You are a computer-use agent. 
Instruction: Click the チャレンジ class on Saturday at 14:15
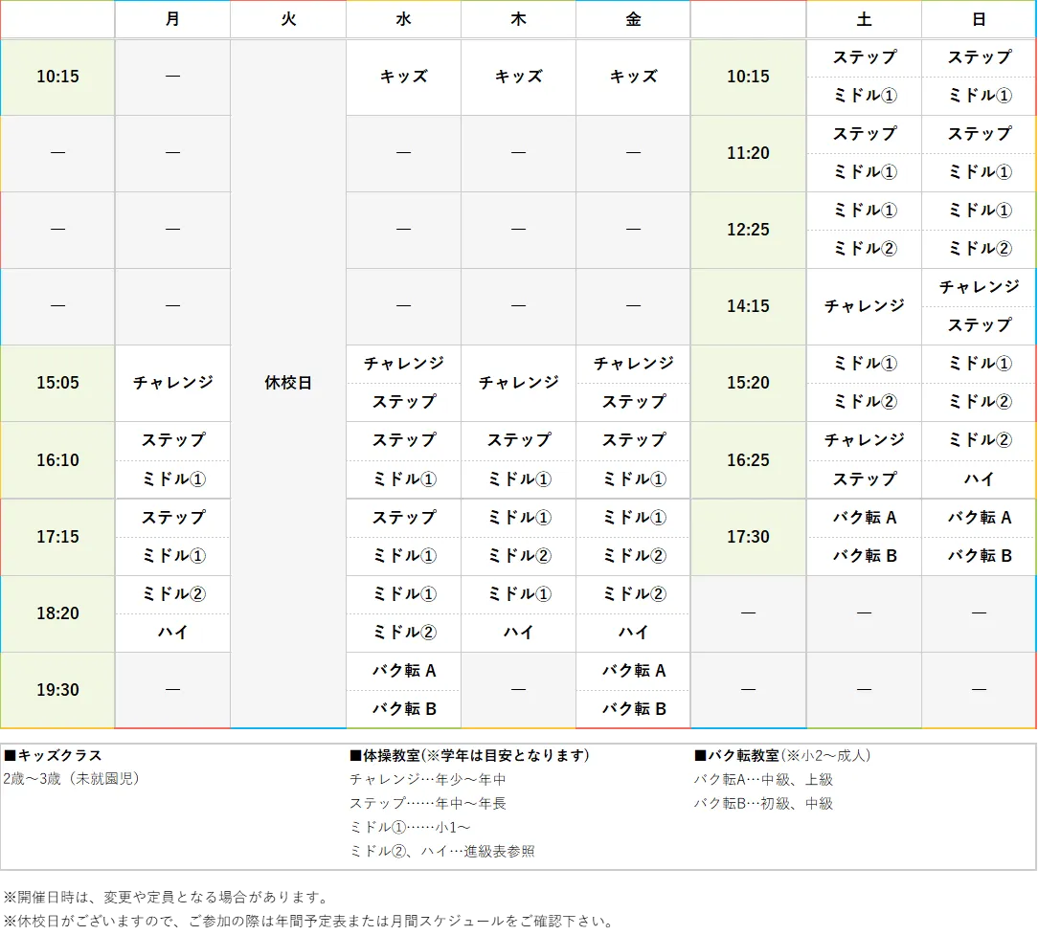click(x=863, y=306)
